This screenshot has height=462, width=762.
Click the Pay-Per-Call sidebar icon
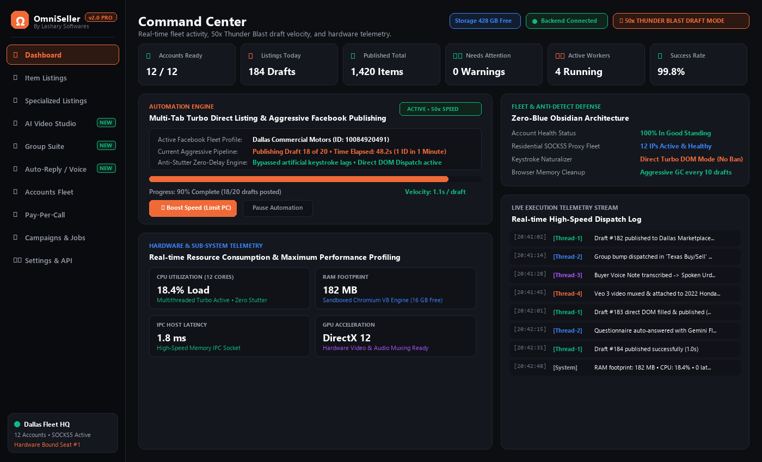[x=16, y=215]
